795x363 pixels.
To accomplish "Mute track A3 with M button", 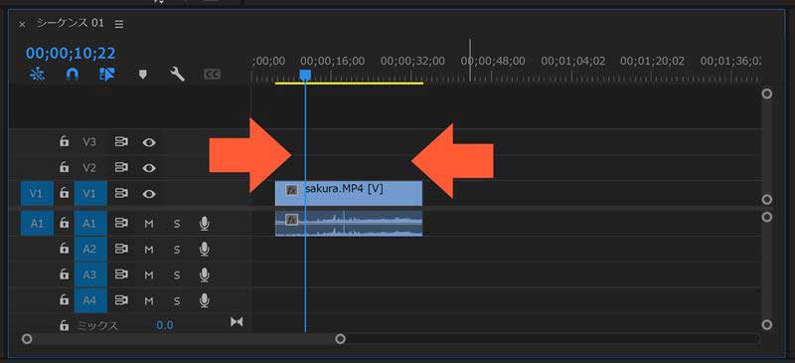I will point(149,275).
